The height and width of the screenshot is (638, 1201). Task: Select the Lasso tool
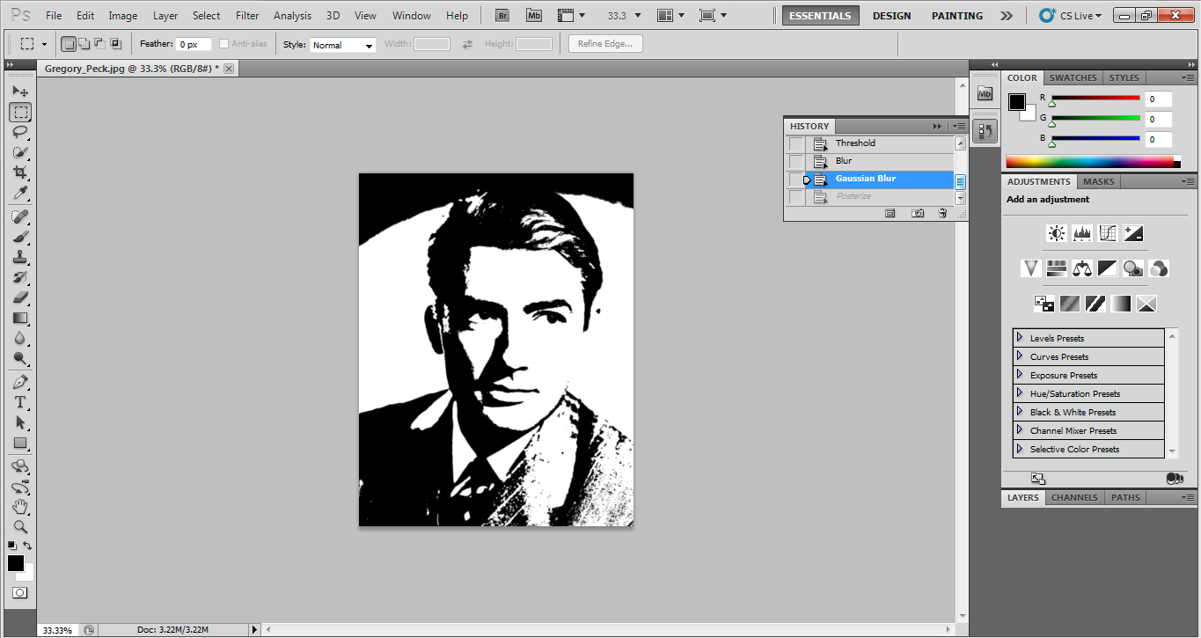click(x=19, y=132)
